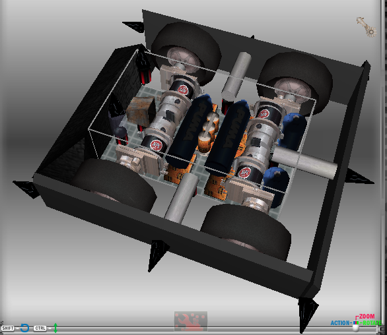The width and height of the screenshot is (387, 335).
Task: Click the blue circular rotate arrow icon
Action: coord(24,328)
